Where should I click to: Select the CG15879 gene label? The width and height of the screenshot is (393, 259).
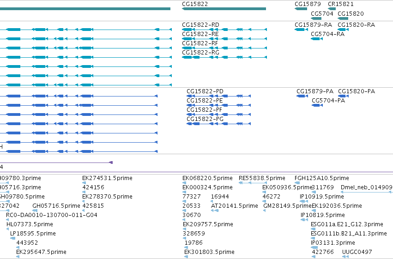point(308,4)
